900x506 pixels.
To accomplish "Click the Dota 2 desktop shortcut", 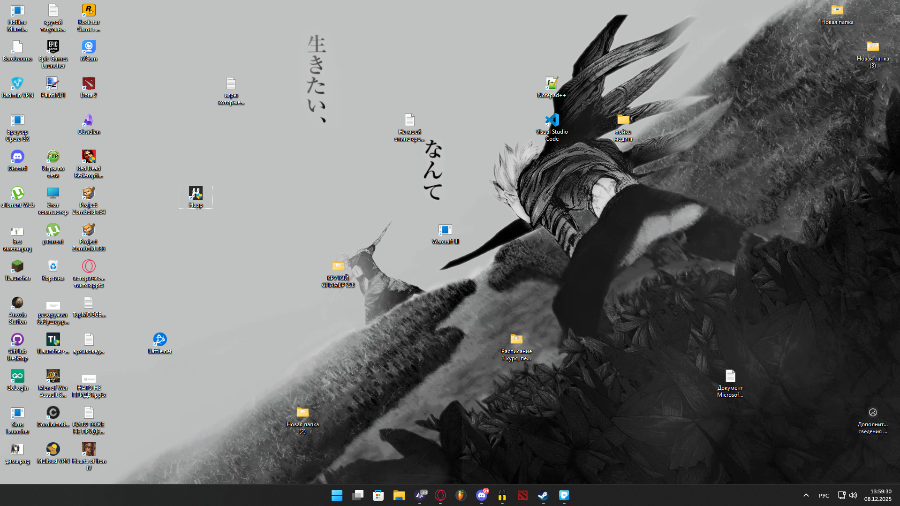I will (89, 88).
